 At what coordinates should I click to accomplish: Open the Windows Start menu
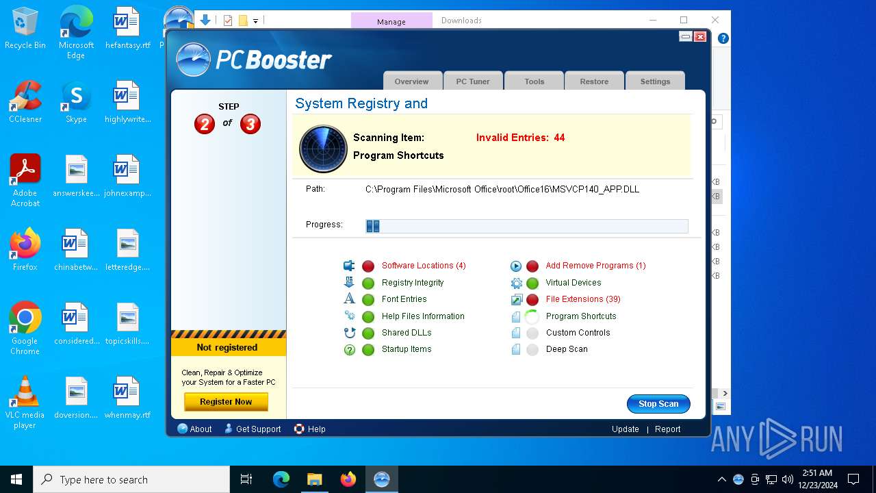pyautogui.click(x=16, y=479)
